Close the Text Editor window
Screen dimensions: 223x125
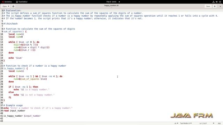point(220,6)
